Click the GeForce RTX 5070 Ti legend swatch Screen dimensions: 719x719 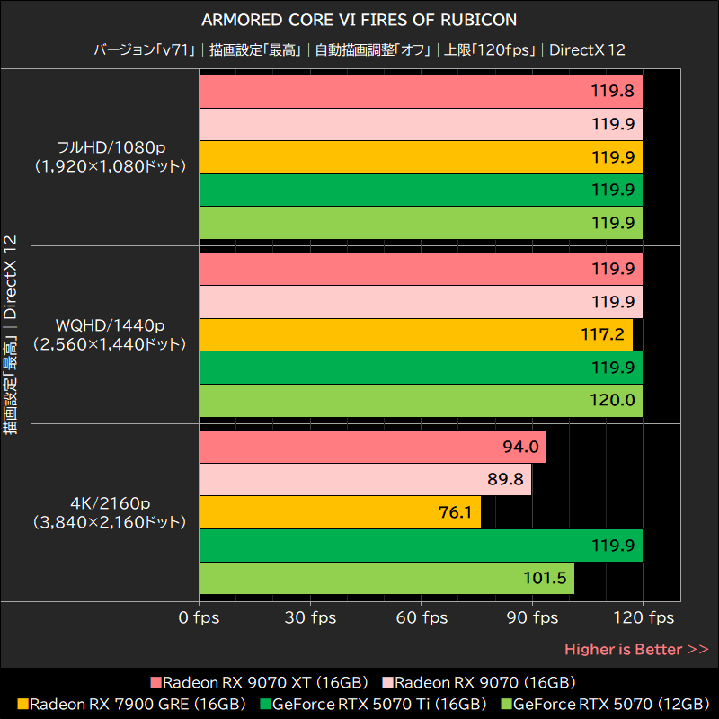pos(265,704)
